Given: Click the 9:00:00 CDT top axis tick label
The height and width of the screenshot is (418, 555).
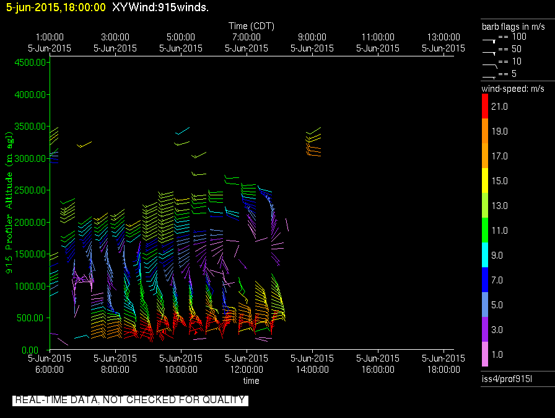Looking at the screenshot, I should coord(312,37).
